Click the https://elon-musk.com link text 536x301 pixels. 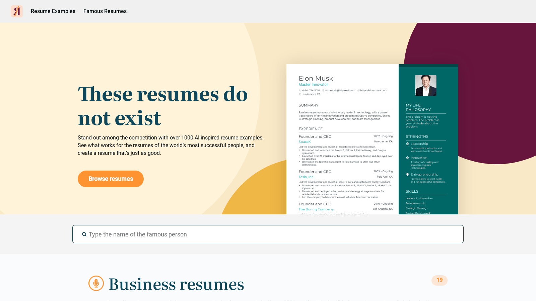(x=374, y=90)
